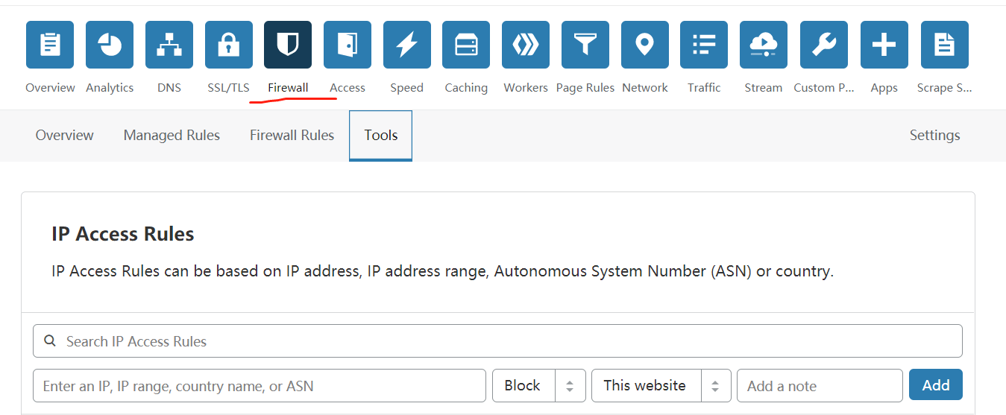Click the Workers label text
The width and height of the screenshot is (1006, 415).
(526, 88)
